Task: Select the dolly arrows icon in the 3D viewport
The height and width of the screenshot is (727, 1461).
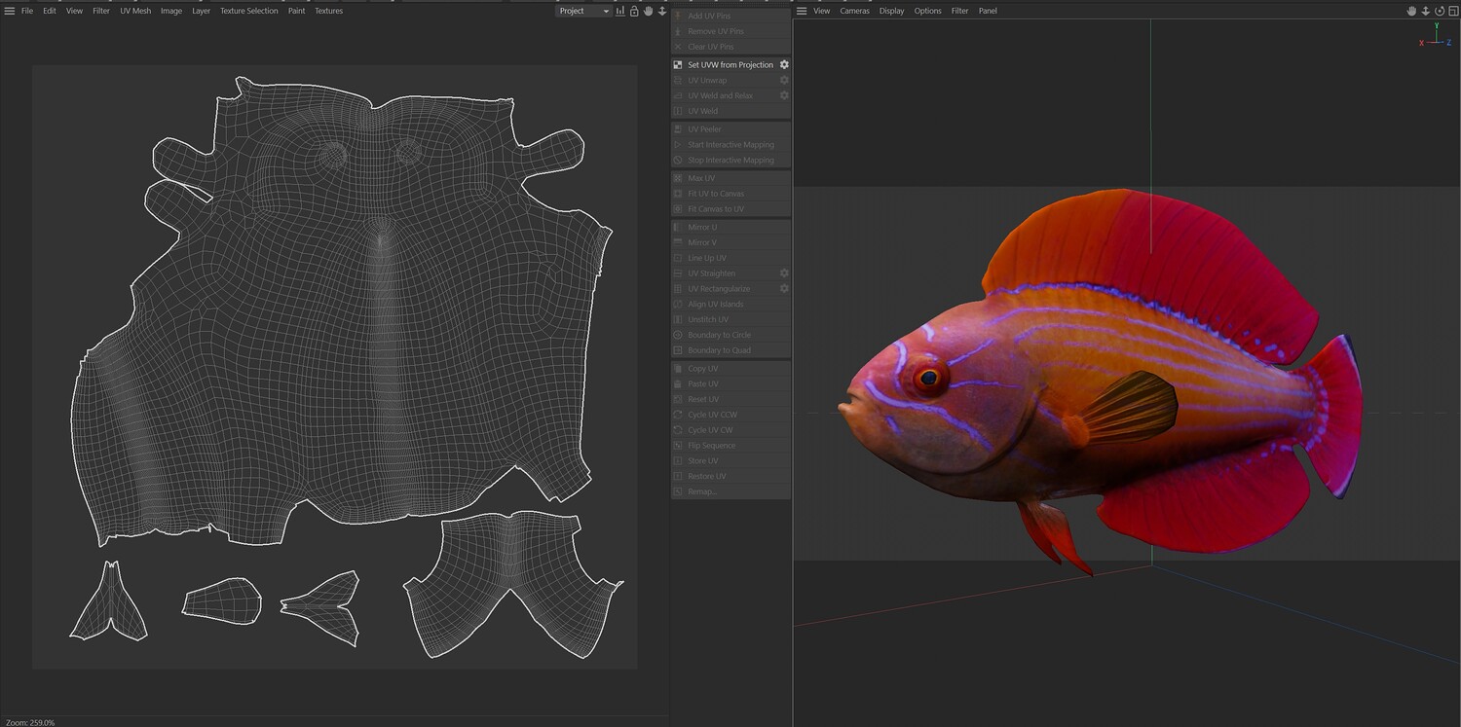Action: [1425, 11]
